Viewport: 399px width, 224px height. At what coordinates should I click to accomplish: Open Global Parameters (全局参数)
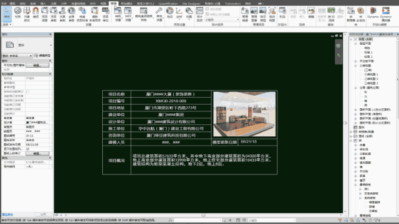[72, 14]
